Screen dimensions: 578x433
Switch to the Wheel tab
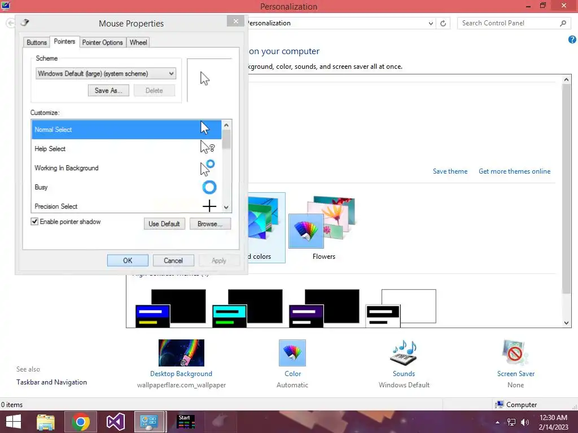[x=138, y=42]
